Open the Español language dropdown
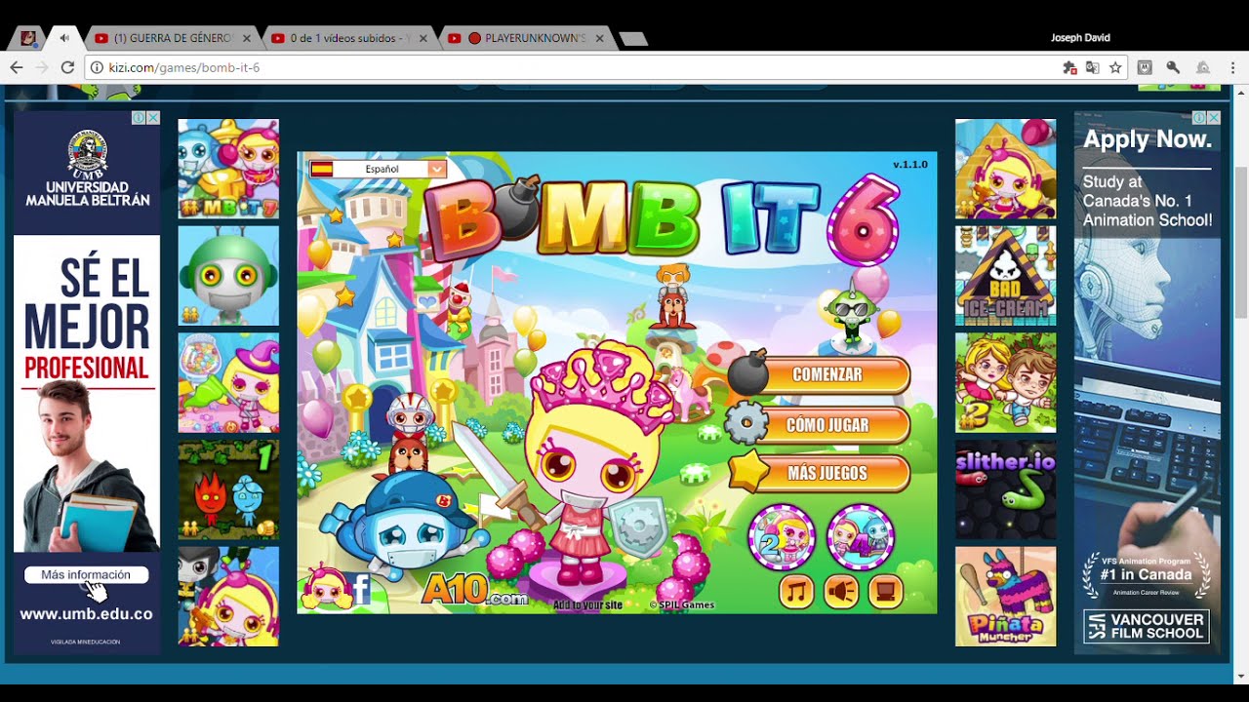 click(437, 169)
